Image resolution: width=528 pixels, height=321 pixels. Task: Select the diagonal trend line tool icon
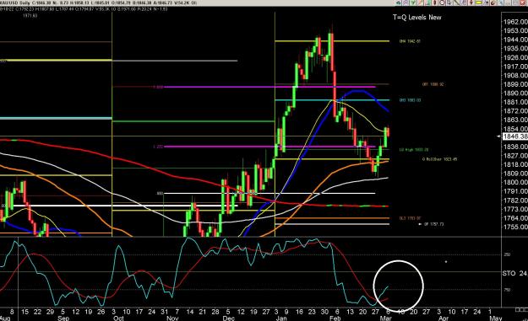pos(457,3)
